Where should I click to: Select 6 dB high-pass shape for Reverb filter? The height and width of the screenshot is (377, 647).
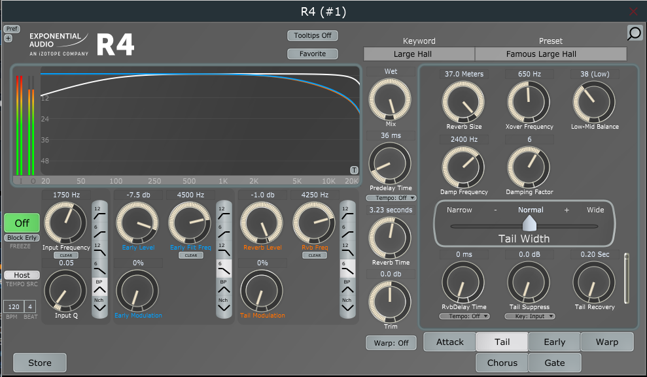pyautogui.click(x=347, y=231)
